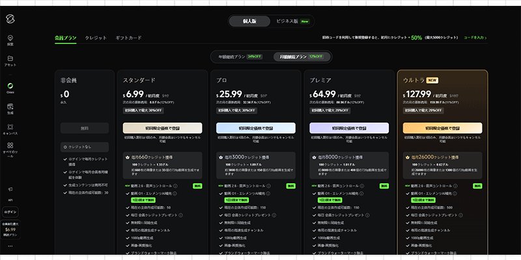Click the 50% invite credit bonus text

416,38
